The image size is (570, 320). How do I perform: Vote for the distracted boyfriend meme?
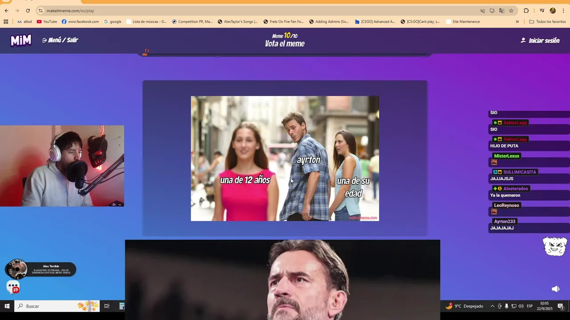[285, 158]
